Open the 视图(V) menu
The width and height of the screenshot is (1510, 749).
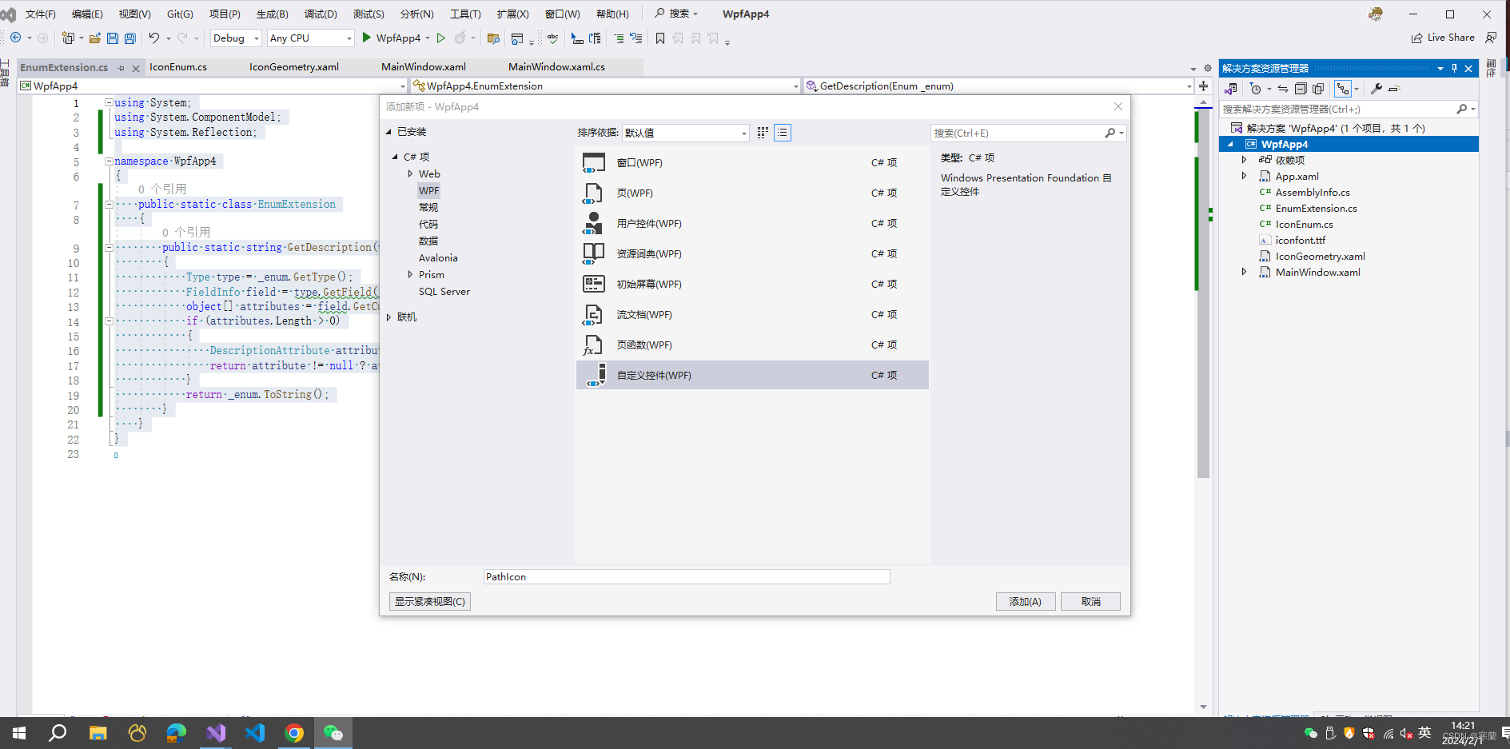click(133, 14)
